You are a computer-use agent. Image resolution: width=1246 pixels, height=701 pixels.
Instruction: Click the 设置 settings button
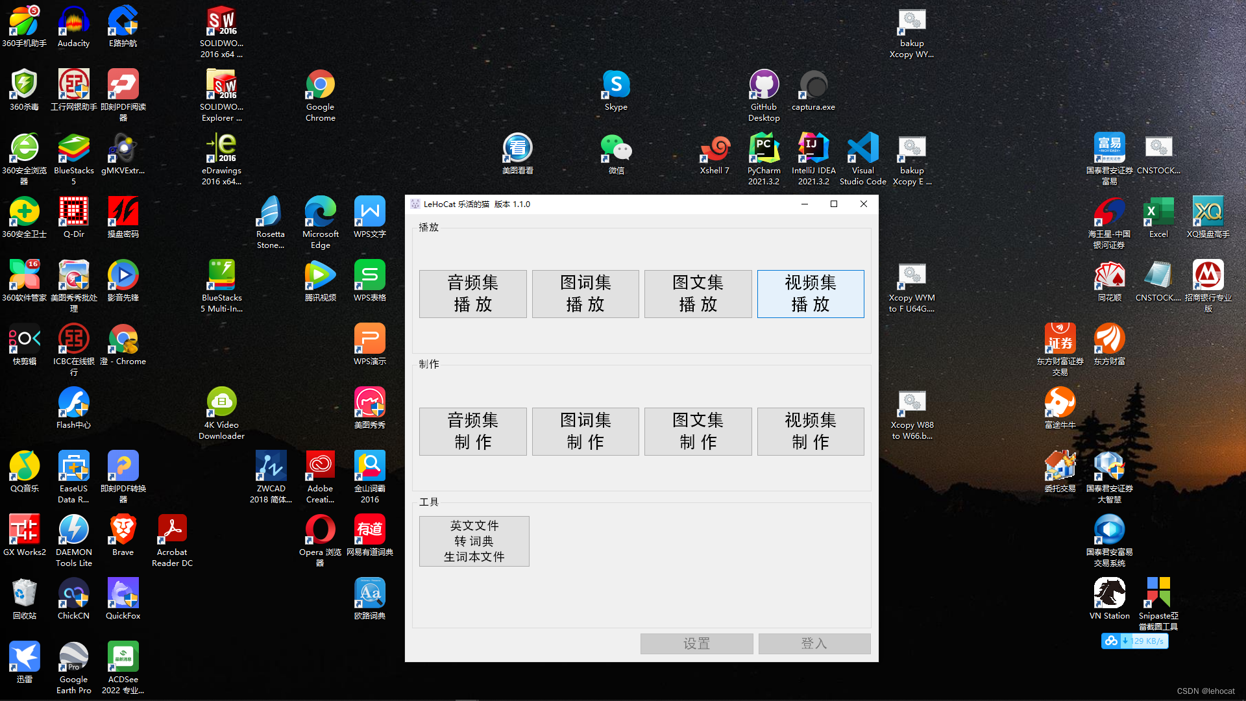pyautogui.click(x=696, y=643)
